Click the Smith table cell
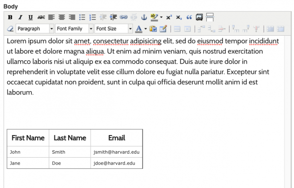Screen dimensions: 294x188 coord(70,152)
